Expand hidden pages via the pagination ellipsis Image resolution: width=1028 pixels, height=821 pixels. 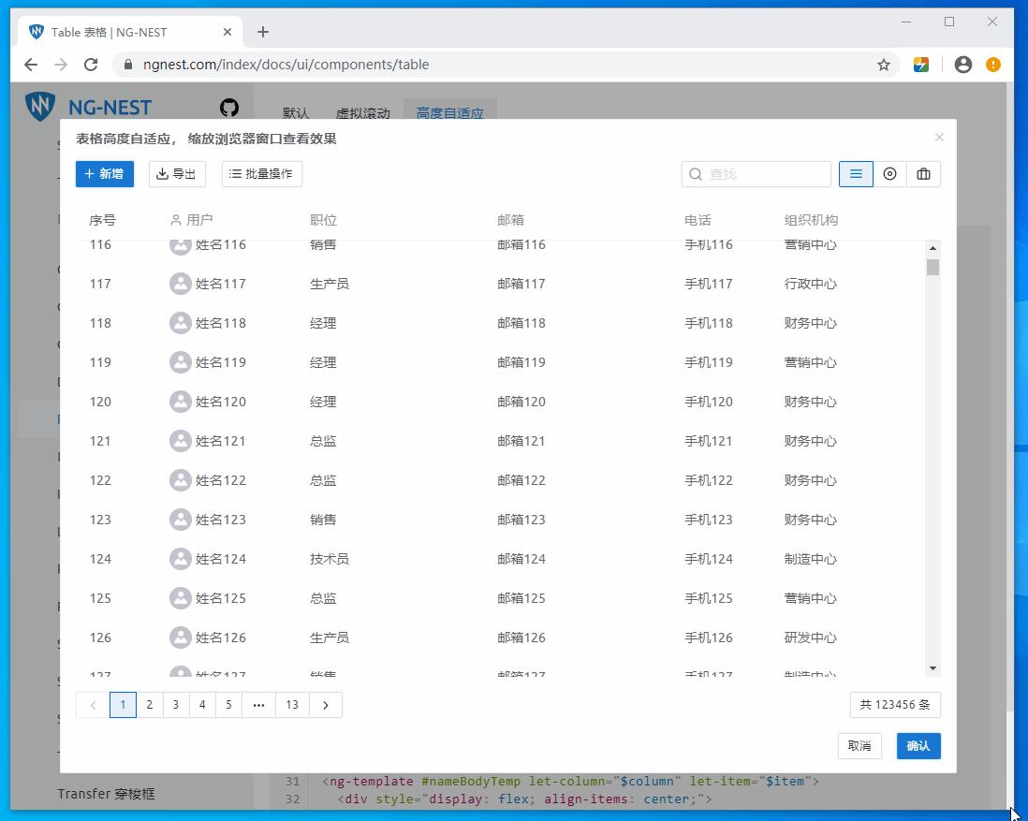[x=258, y=704]
